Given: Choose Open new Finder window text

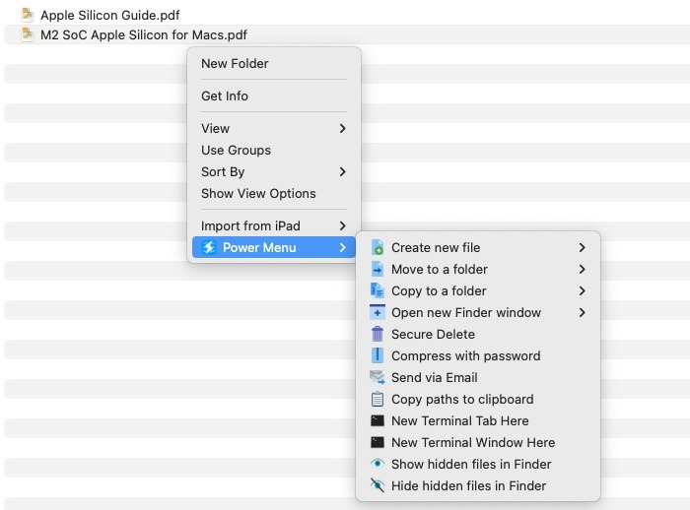Looking at the screenshot, I should point(466,312).
